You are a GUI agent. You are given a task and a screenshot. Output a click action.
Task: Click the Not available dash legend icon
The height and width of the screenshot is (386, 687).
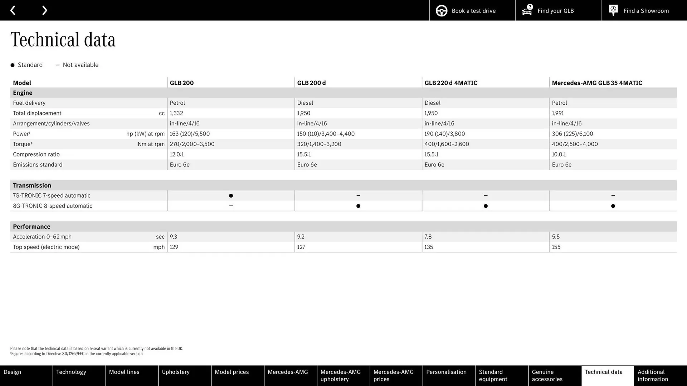(x=57, y=65)
